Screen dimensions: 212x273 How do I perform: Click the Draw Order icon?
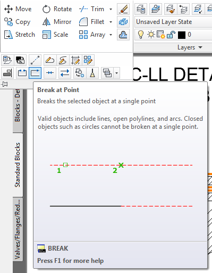[107, 73]
